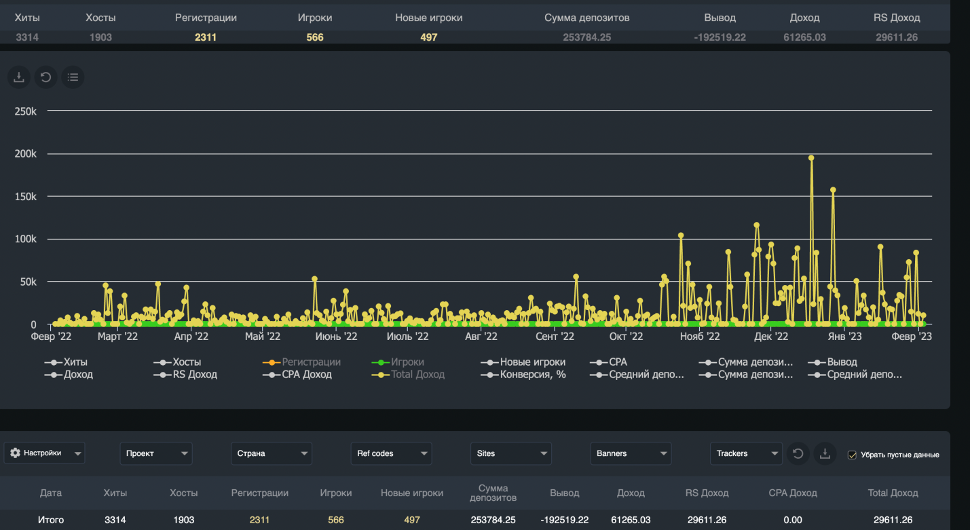Click the Total Доход table column header

pyautogui.click(x=893, y=493)
